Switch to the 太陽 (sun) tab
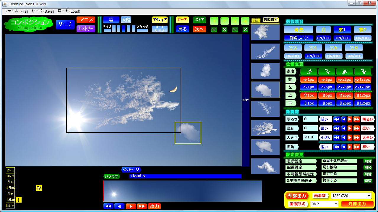The height and width of the screenshot is (212, 378). coord(126,20)
